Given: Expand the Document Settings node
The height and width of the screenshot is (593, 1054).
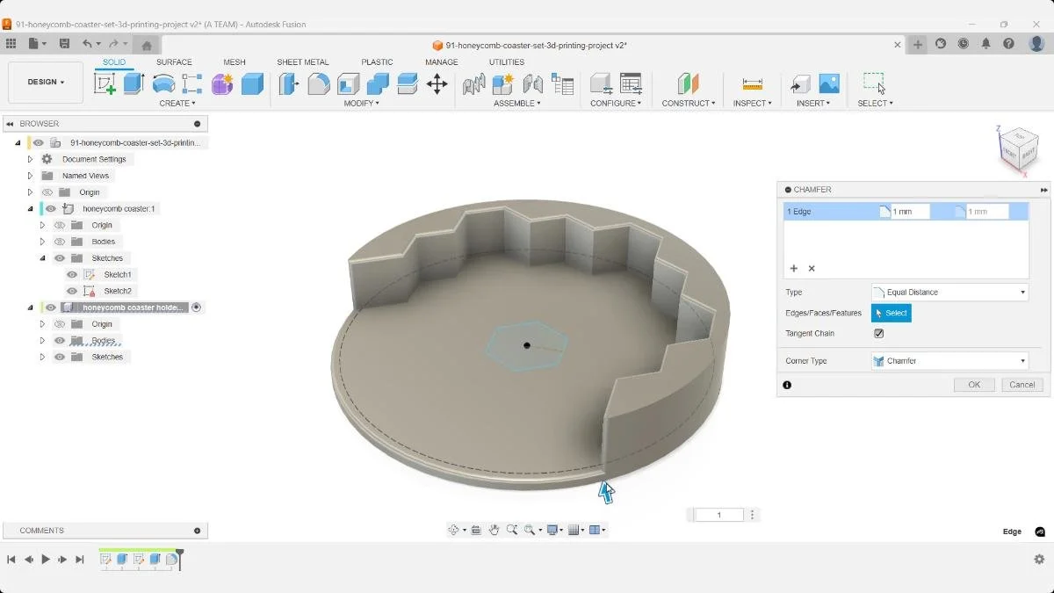Looking at the screenshot, I should click(31, 159).
